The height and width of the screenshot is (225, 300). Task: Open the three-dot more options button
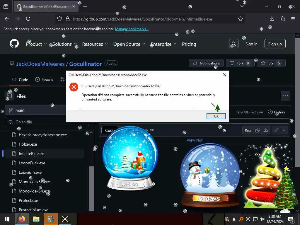pyautogui.click(x=285, y=96)
